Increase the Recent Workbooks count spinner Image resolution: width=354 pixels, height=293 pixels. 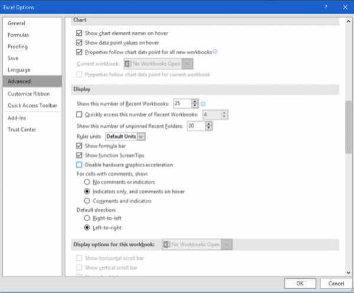click(x=195, y=102)
